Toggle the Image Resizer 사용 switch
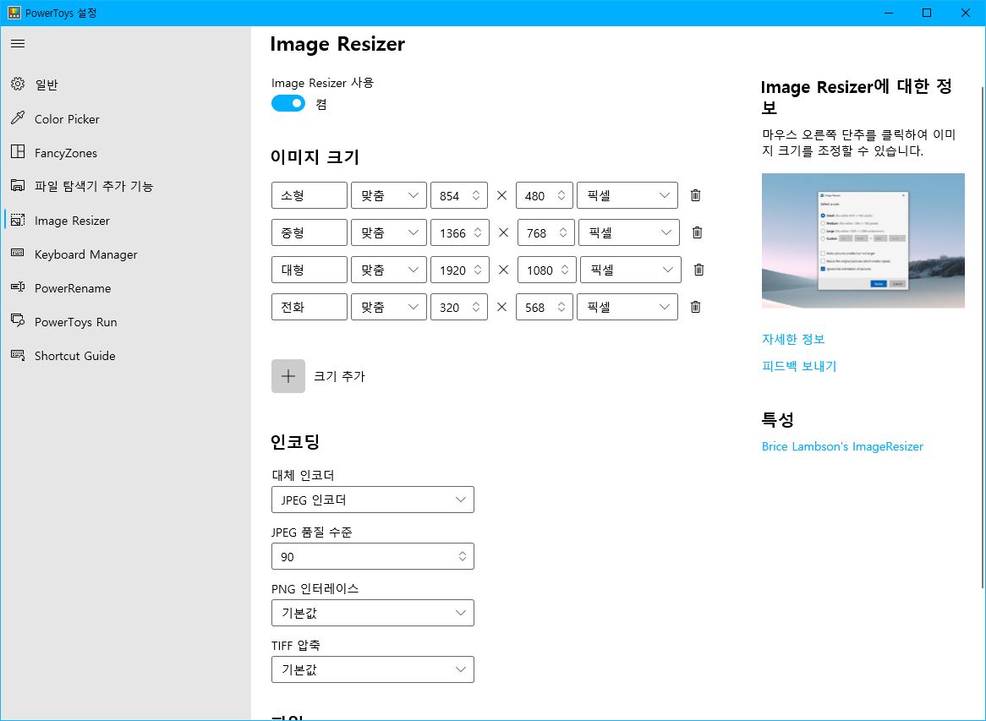The width and height of the screenshot is (986, 721). [288, 104]
